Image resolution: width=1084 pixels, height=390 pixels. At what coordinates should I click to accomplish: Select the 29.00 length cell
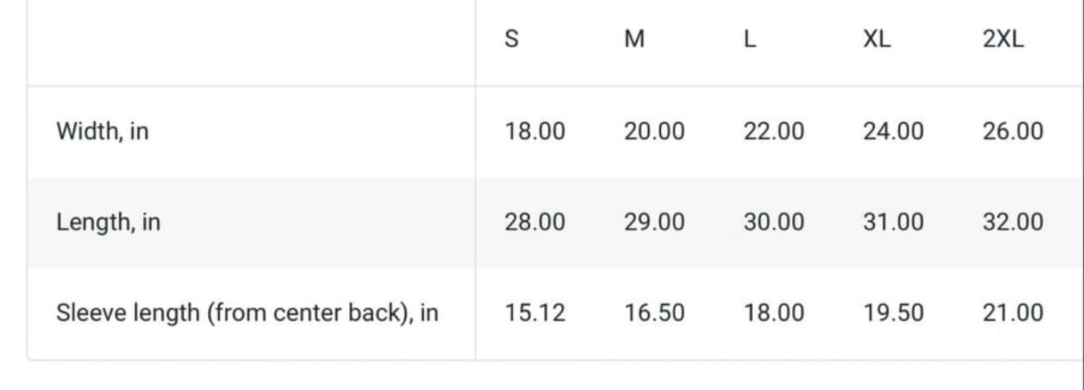[654, 222]
